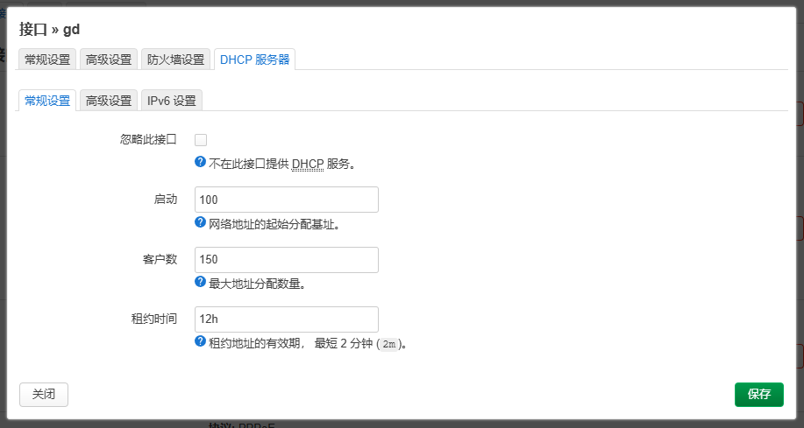The width and height of the screenshot is (804, 428).
Task: Open the top-row 高级设置 tab
Action: [109, 60]
